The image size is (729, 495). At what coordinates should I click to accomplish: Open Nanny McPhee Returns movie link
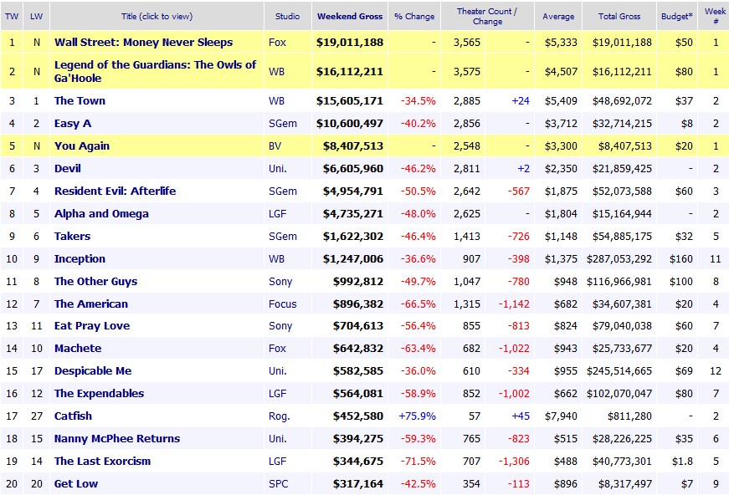pos(117,439)
